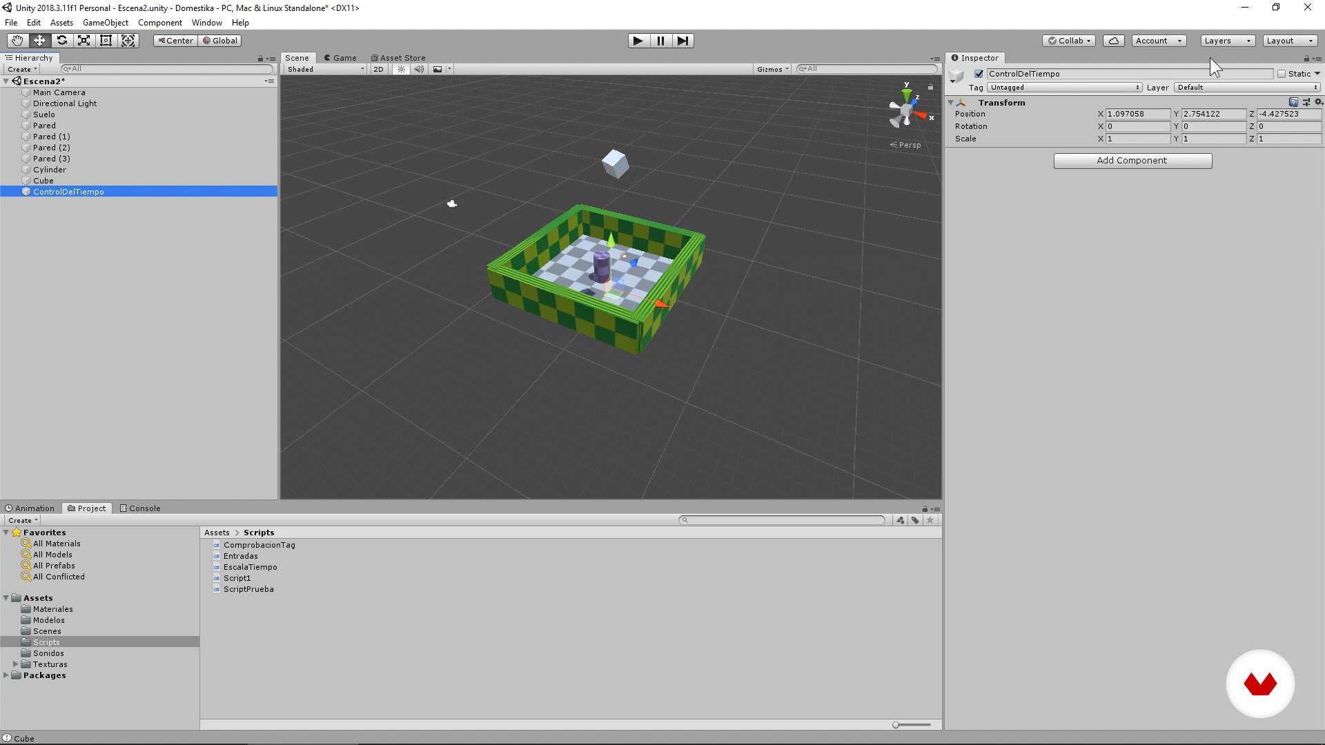Open the Component menu
Image resolution: width=1325 pixels, height=745 pixels.
[160, 23]
